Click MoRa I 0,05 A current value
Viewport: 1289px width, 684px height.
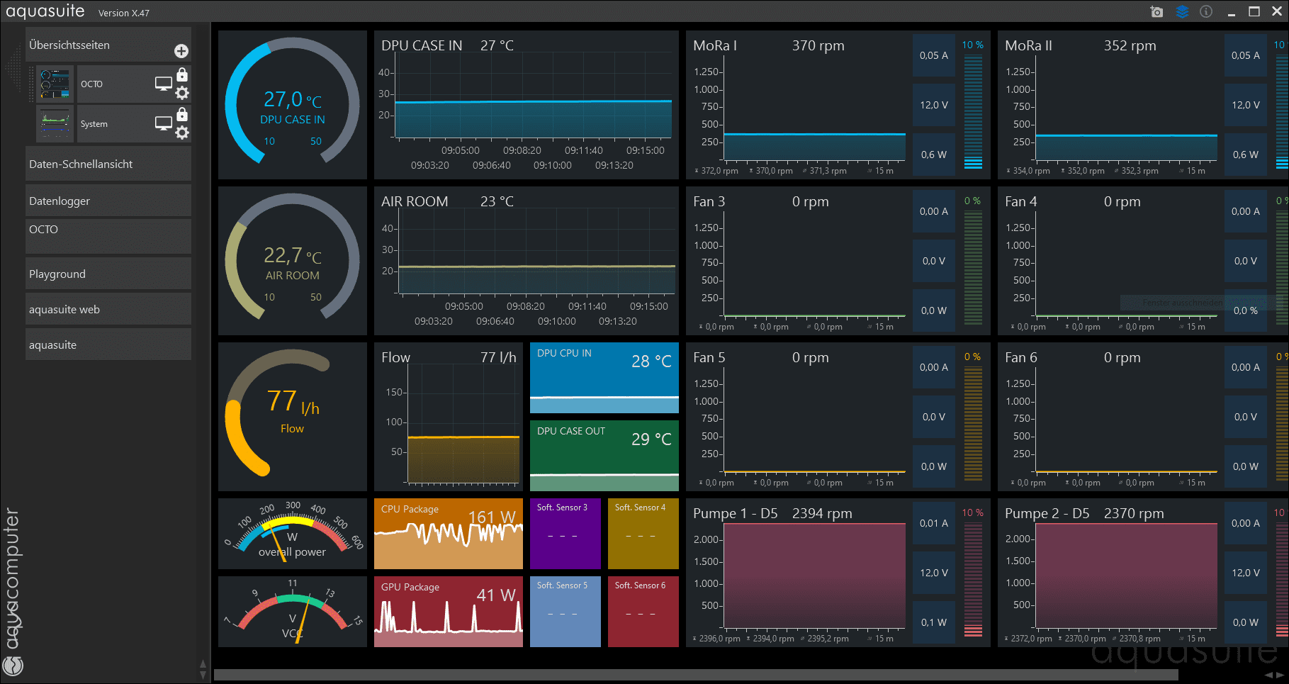(934, 55)
